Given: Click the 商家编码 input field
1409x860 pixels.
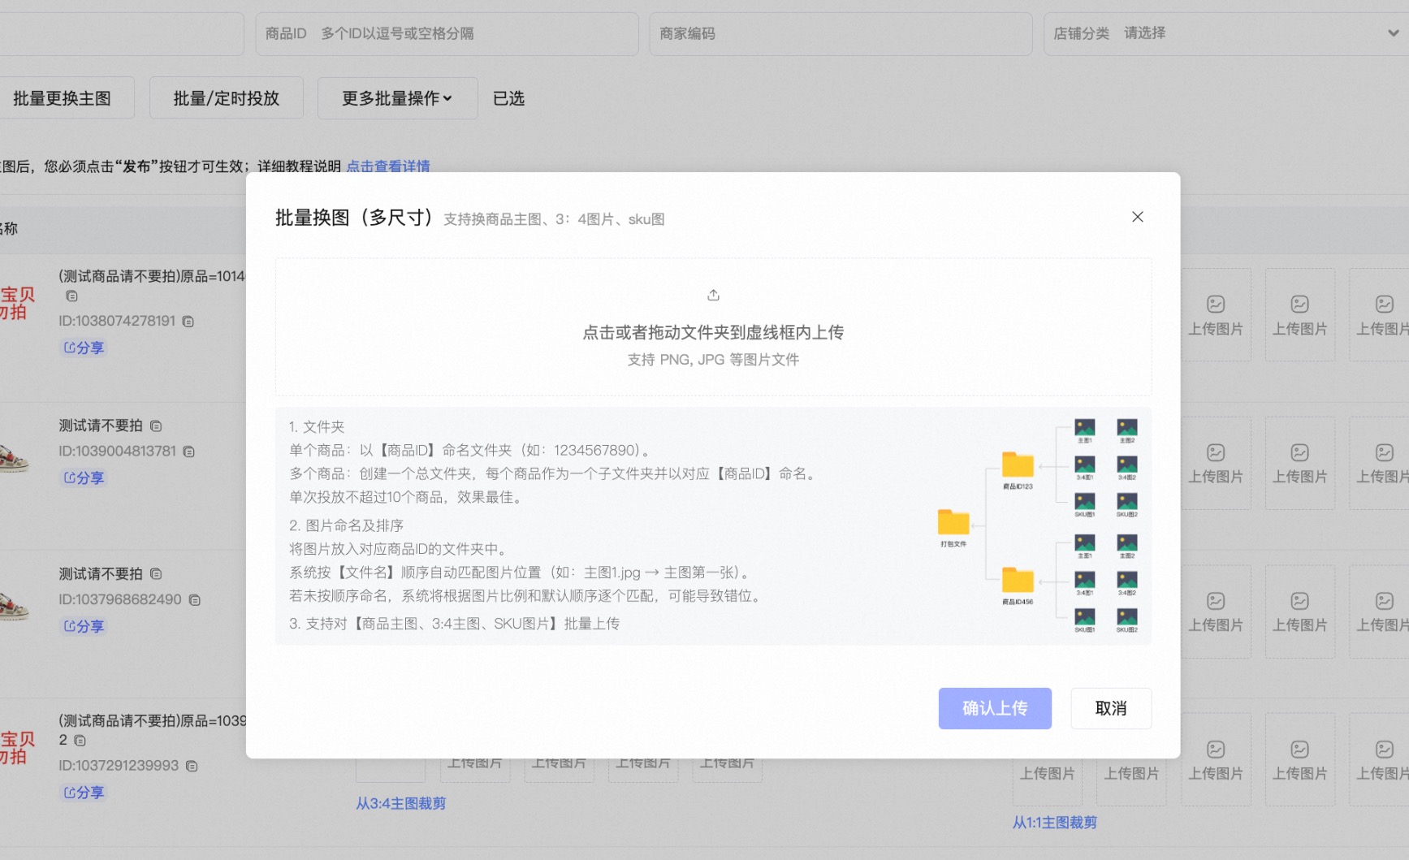Looking at the screenshot, I should tap(841, 33).
